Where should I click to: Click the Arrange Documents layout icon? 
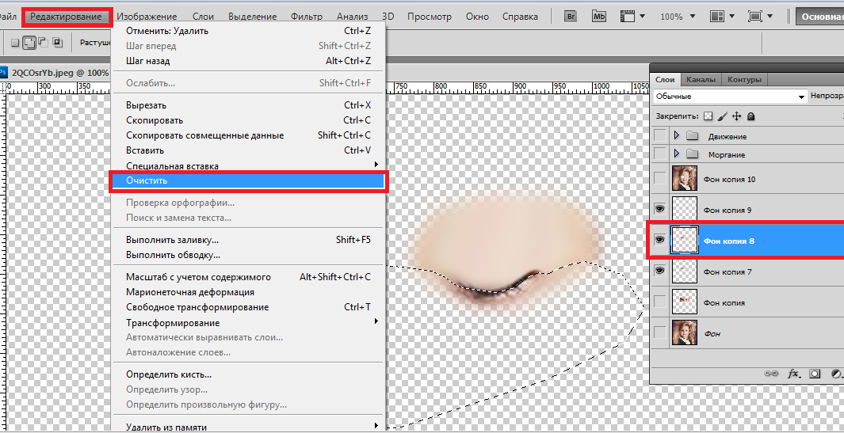716,16
